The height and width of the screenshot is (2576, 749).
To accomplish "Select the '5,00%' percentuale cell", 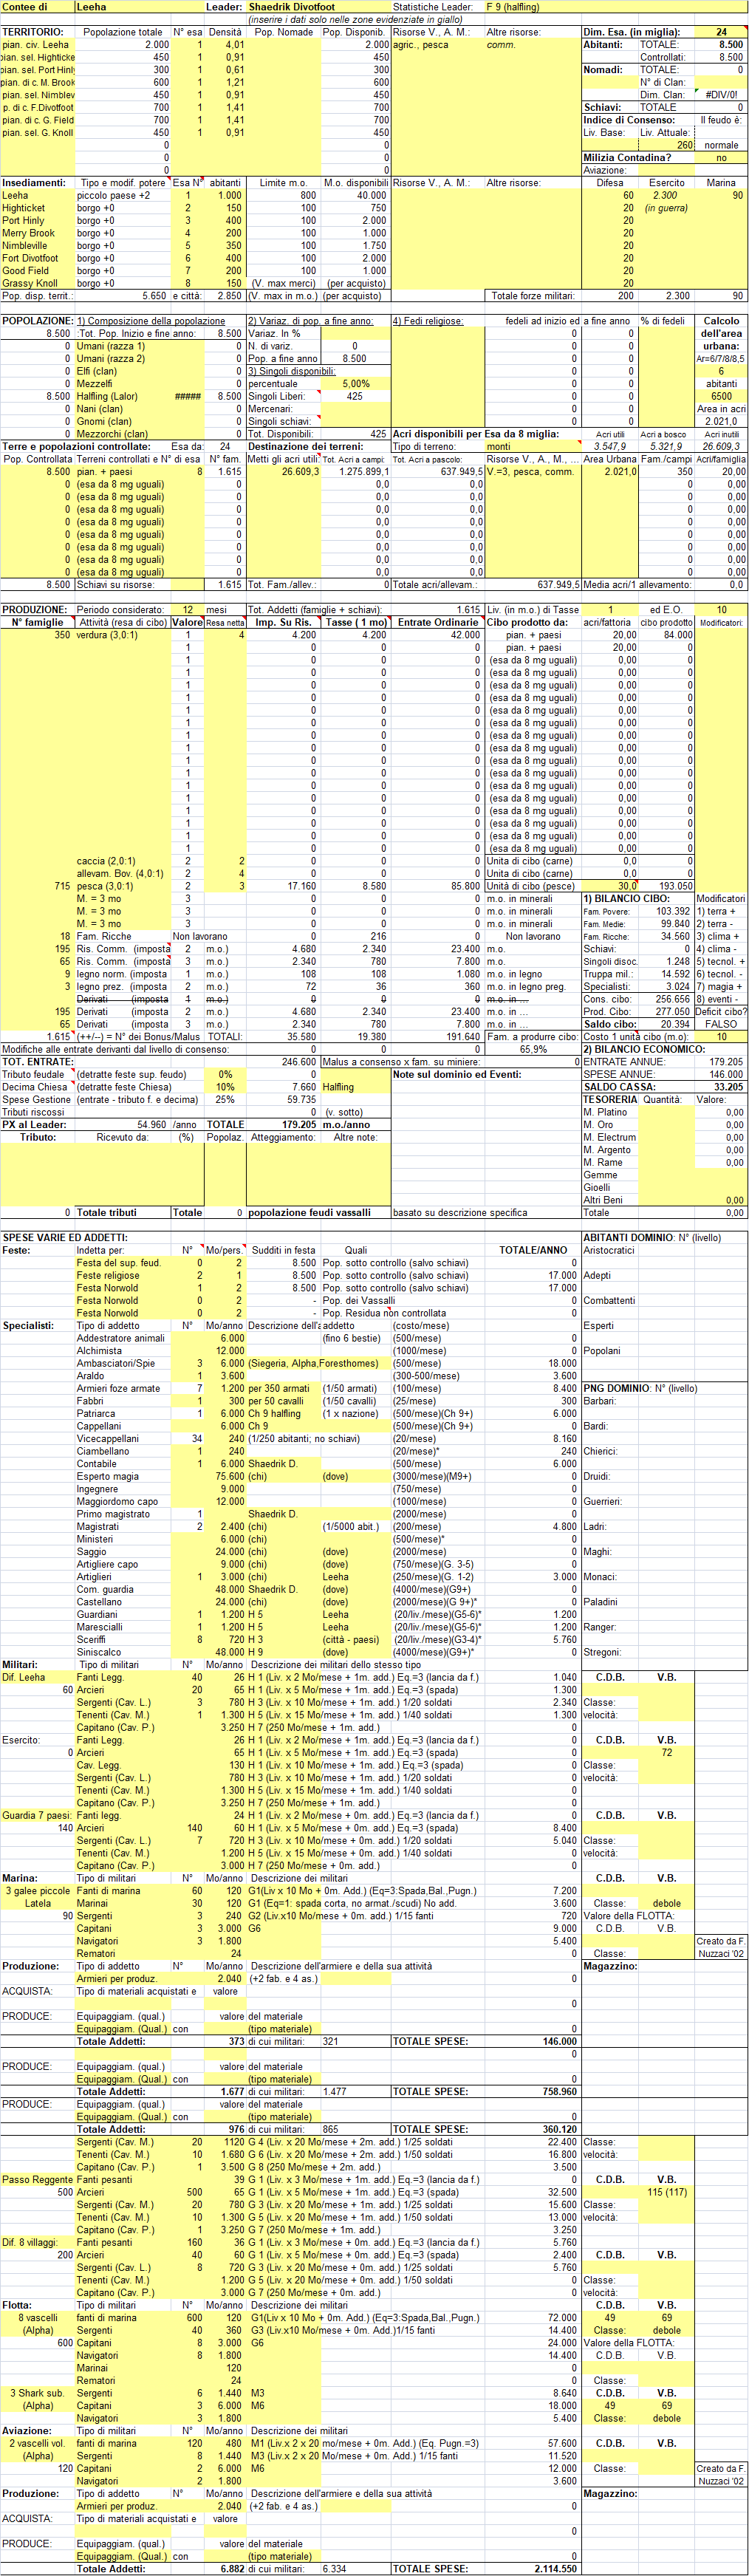I will point(356,384).
